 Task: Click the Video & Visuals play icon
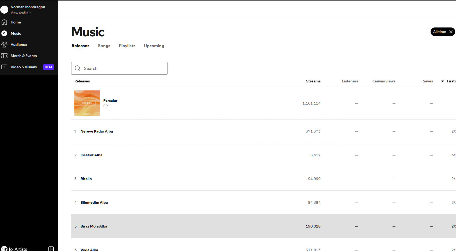pos(4,67)
